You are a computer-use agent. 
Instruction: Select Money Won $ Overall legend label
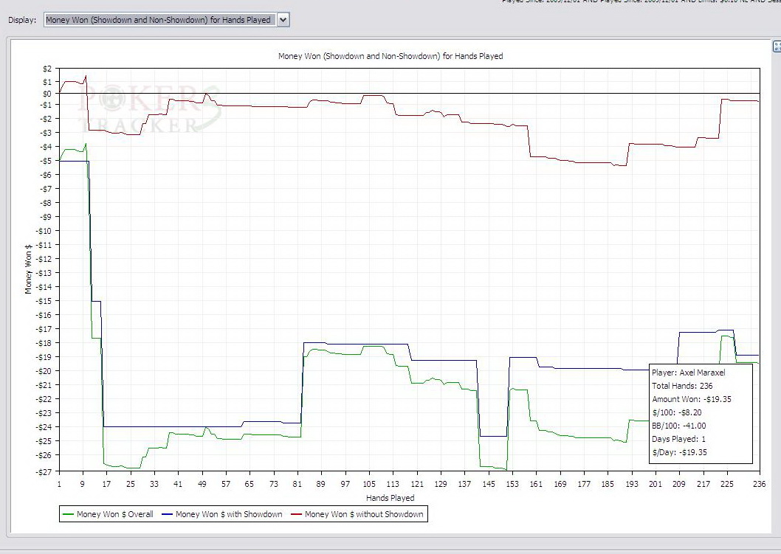point(114,514)
